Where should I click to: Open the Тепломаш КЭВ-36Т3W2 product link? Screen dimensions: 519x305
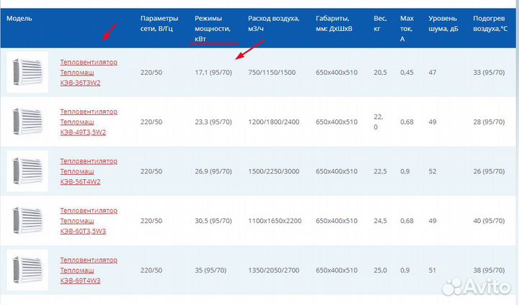88,73
